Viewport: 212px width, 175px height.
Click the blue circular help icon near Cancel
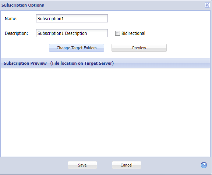(x=204, y=165)
